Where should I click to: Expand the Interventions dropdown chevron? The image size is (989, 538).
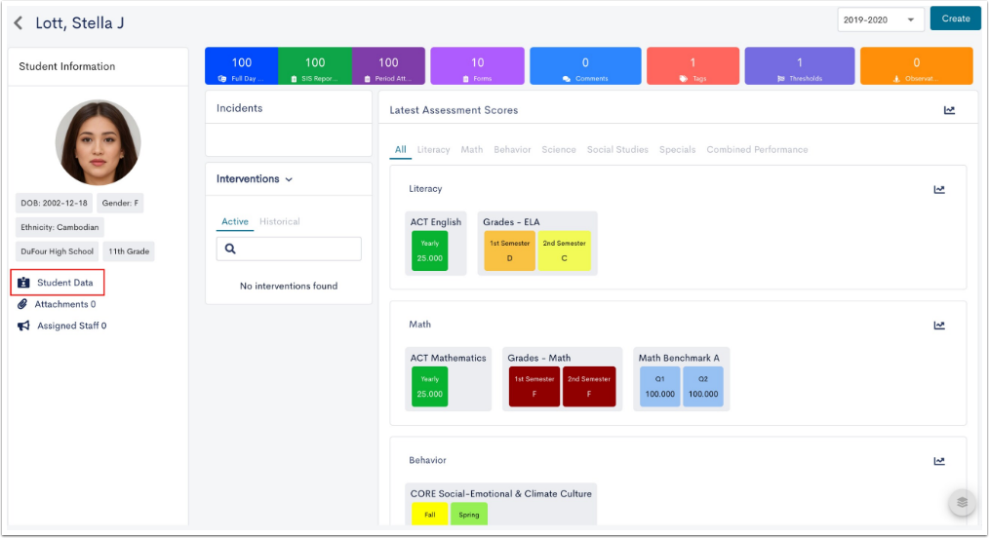click(289, 179)
